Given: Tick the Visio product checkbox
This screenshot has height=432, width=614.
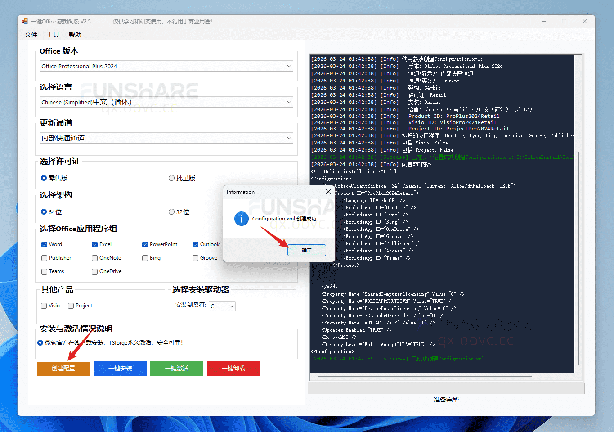Looking at the screenshot, I should pos(44,306).
